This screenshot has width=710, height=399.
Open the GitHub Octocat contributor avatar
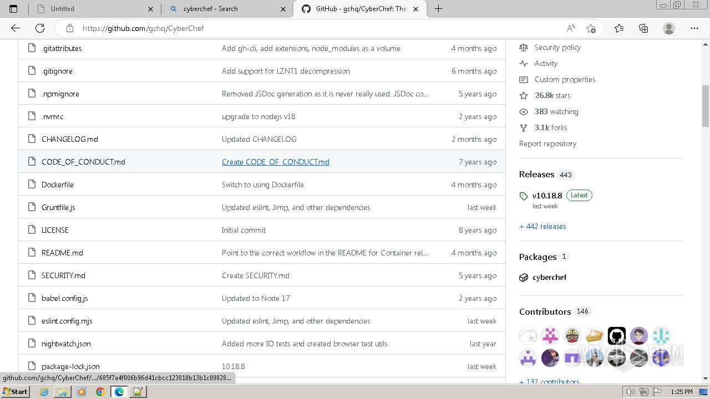617,336
